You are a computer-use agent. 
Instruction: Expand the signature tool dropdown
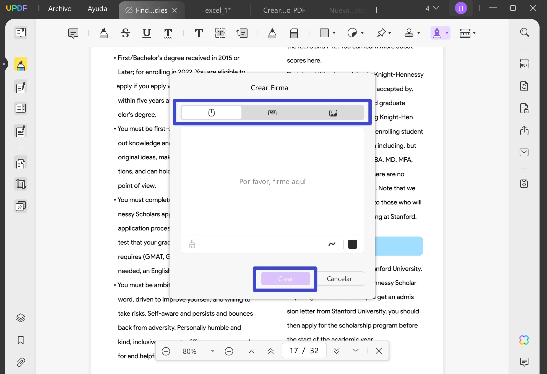[447, 33]
